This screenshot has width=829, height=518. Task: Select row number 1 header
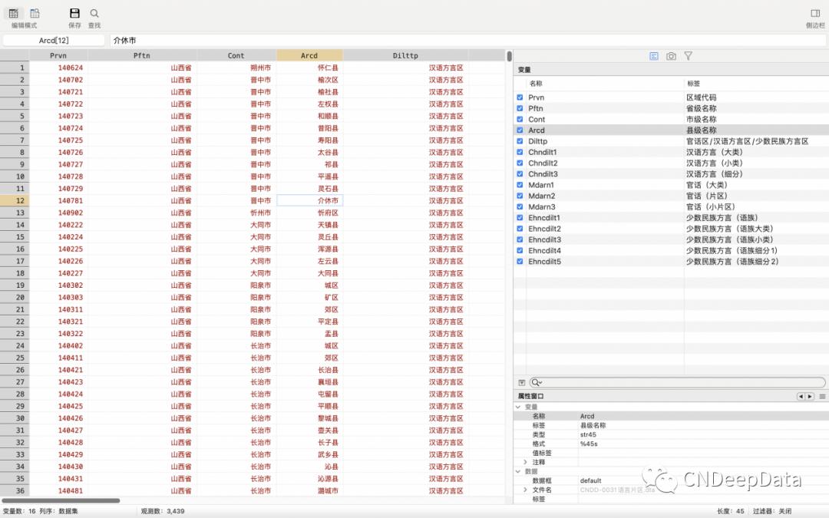tap(15, 68)
